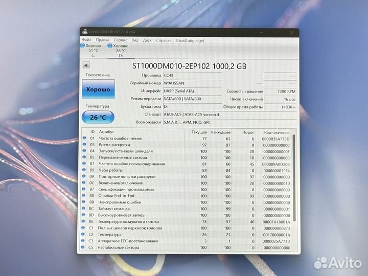Click status icon for Нестабильные сектора row
This screenshot has width=368, height=276.
pyautogui.click(x=83, y=247)
